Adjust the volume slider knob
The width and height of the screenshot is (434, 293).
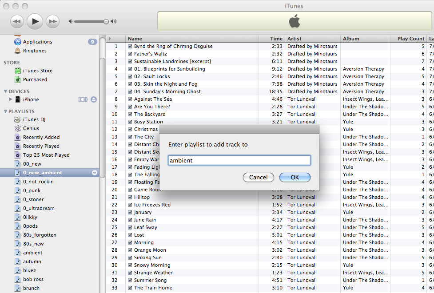106,22
